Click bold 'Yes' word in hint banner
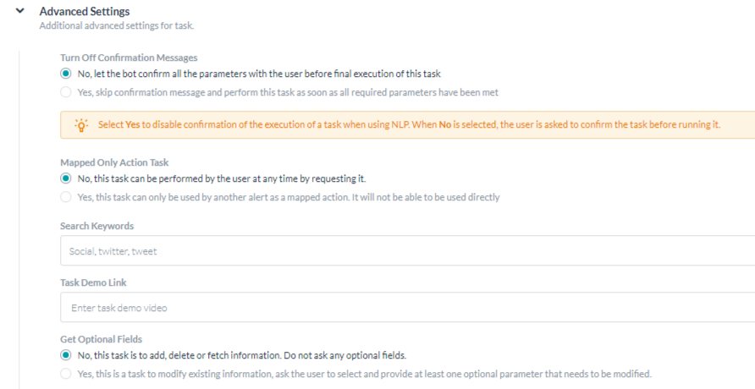 click(x=132, y=125)
